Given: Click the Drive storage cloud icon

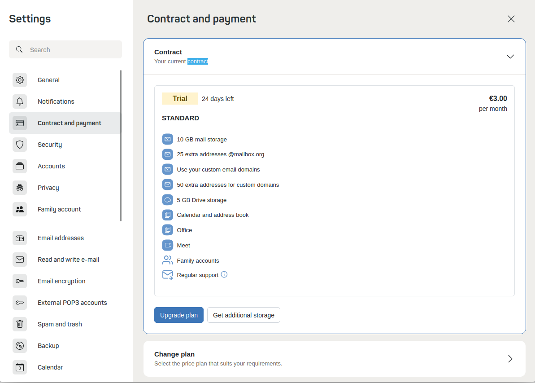Looking at the screenshot, I should click(x=167, y=199).
